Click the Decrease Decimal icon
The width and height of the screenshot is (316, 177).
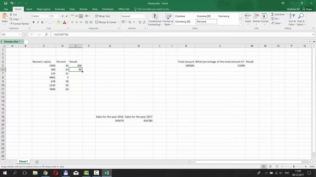point(144,22)
